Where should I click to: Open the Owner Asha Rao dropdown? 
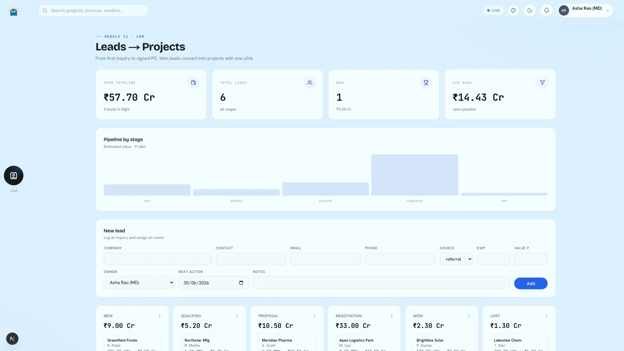point(139,282)
